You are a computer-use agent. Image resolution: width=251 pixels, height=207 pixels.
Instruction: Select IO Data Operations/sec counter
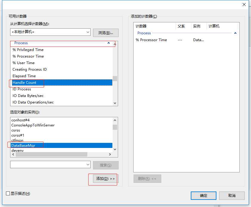click(62, 102)
